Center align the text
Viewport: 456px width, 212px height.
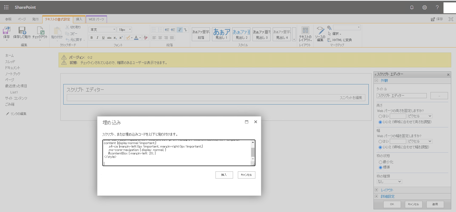tap(160, 38)
